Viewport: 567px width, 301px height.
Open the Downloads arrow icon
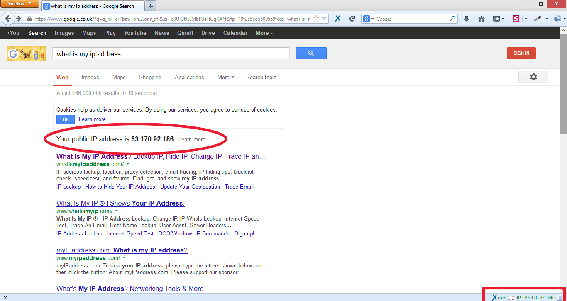(467, 19)
